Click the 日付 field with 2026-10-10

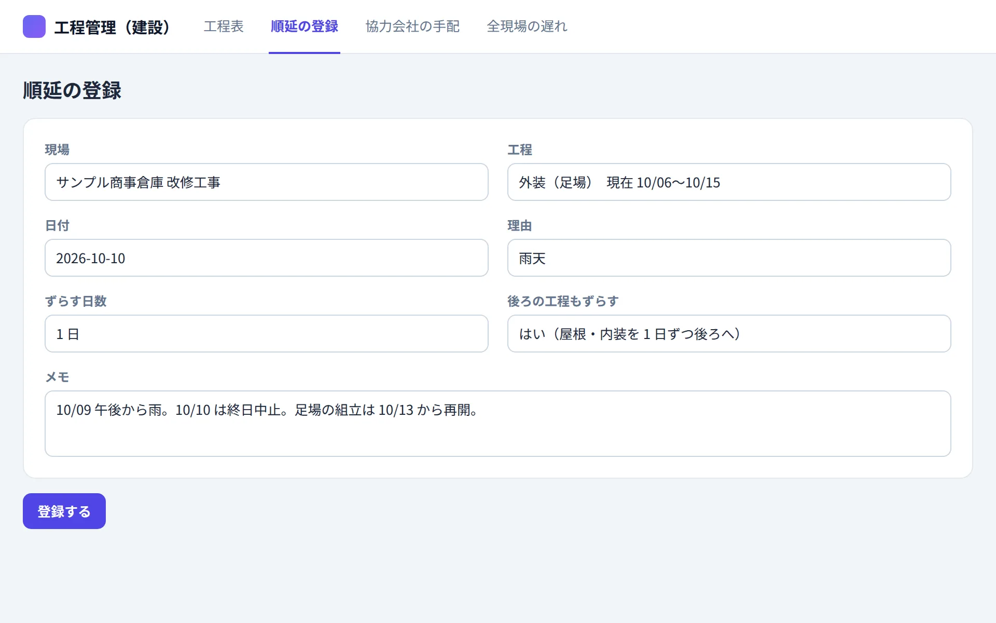pyautogui.click(x=267, y=258)
